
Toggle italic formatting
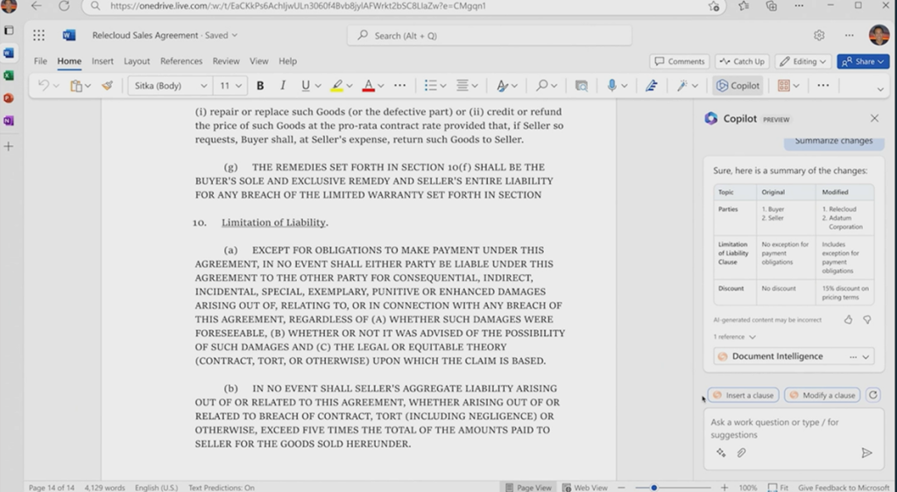click(x=283, y=86)
